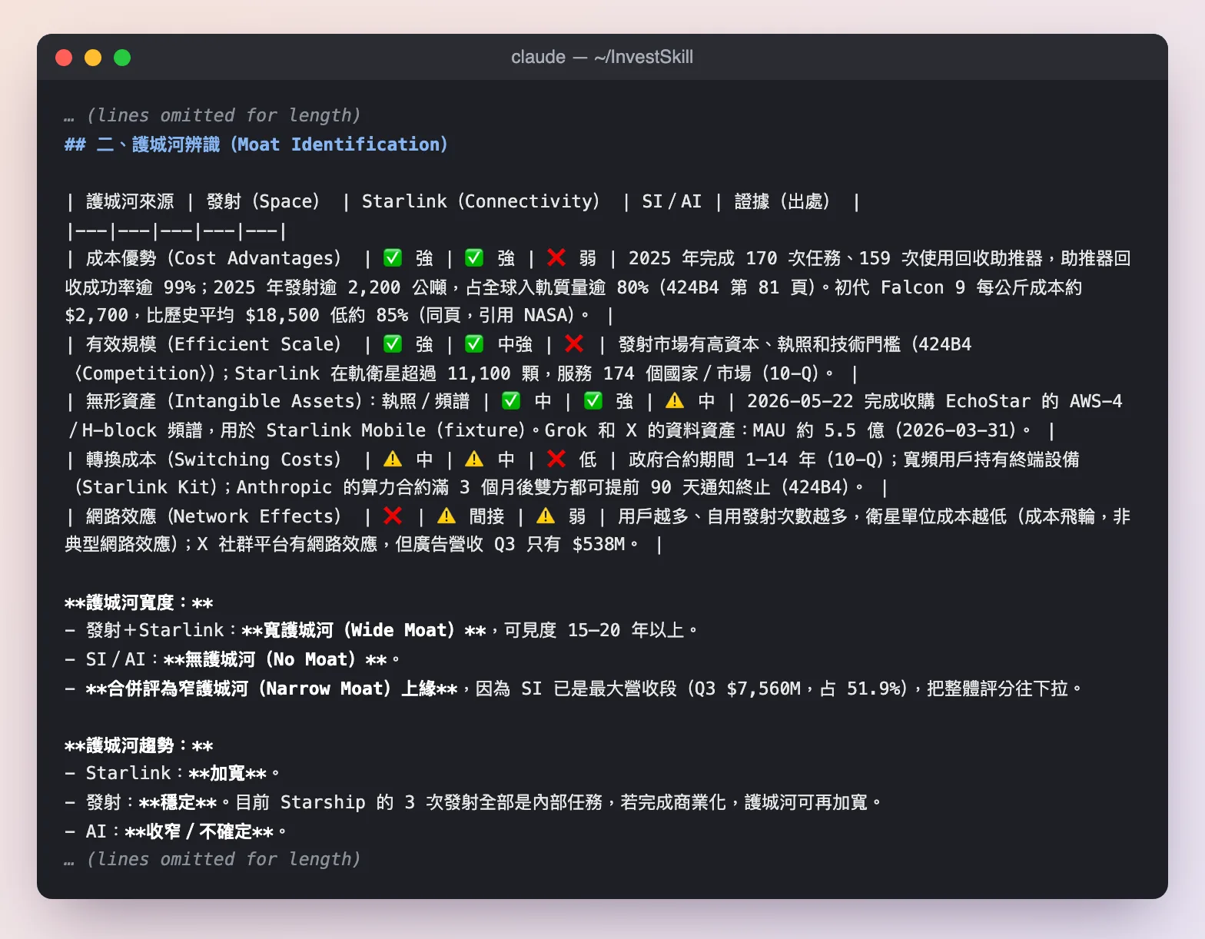Click the green zoom window button
This screenshot has width=1205, height=939.
(122, 58)
